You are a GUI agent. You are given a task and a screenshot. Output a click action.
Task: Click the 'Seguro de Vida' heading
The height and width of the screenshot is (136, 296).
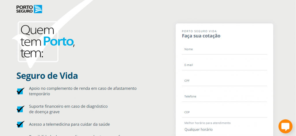pos(47,76)
